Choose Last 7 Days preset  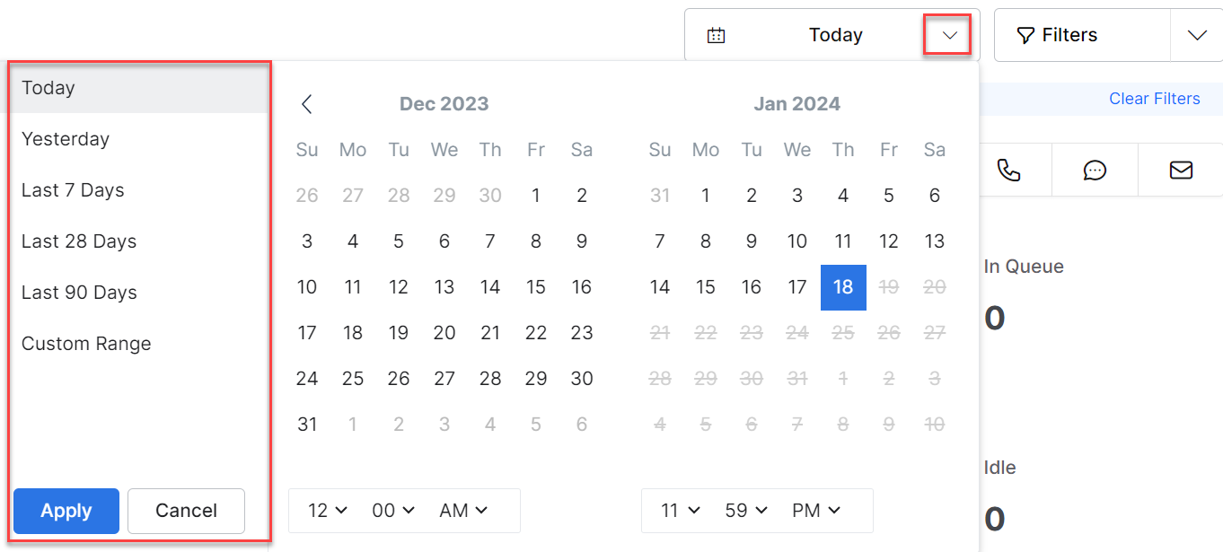[x=73, y=190]
